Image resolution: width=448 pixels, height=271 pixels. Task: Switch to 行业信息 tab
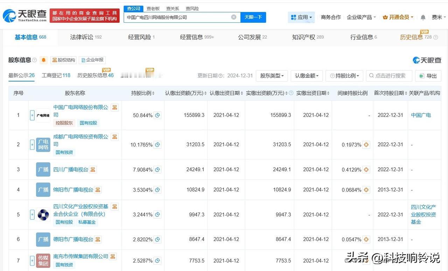pyautogui.click(x=364, y=37)
